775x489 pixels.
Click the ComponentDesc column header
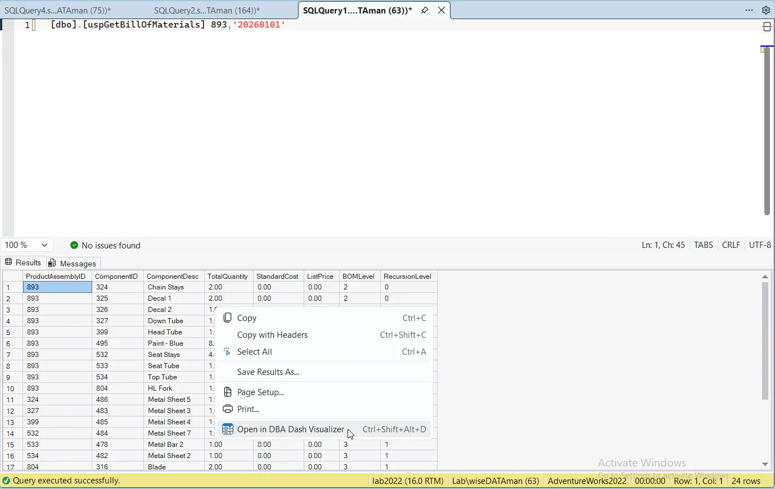(x=173, y=276)
